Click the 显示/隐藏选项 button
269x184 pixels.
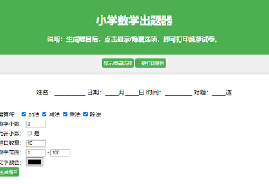(118, 63)
